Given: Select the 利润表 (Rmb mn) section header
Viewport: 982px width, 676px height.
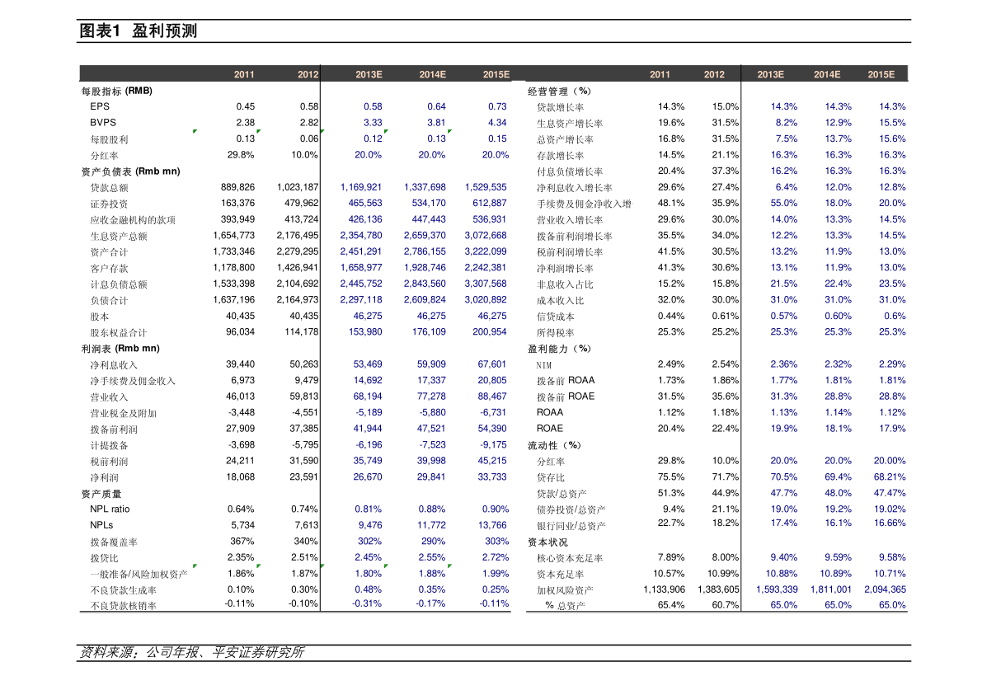Looking at the screenshot, I should pos(120,349).
